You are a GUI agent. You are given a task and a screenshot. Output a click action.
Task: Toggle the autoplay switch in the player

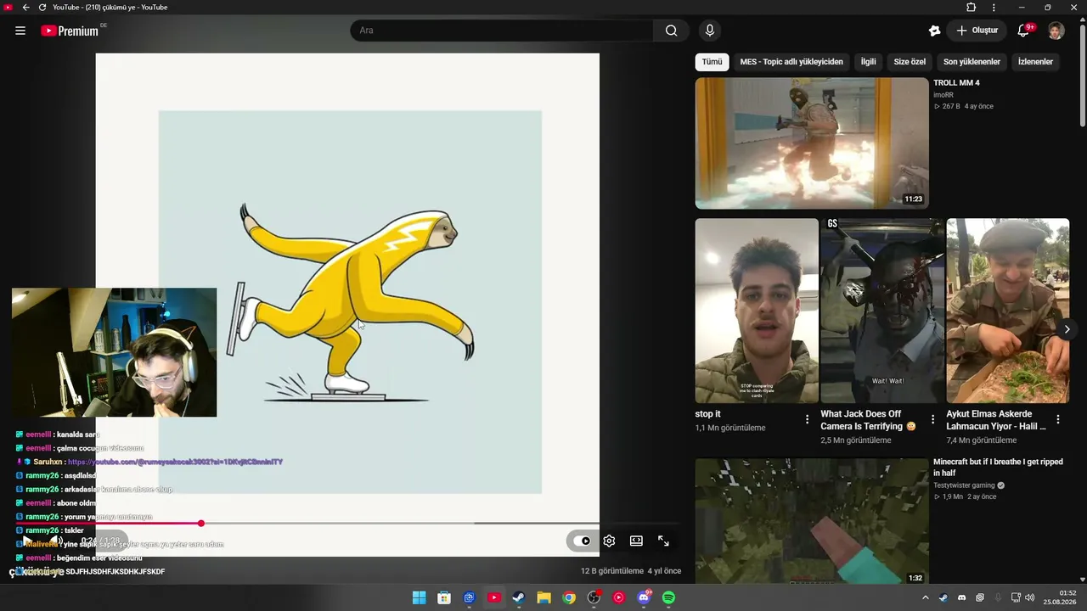582,541
